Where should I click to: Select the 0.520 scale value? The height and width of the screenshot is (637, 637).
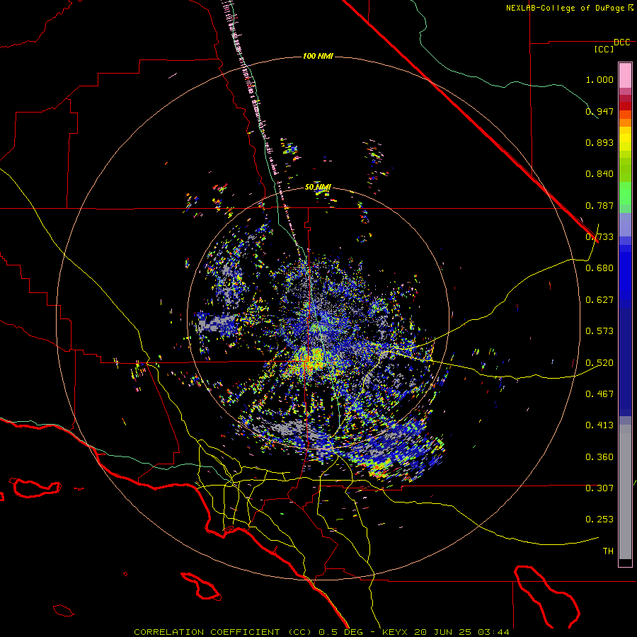tap(599, 363)
